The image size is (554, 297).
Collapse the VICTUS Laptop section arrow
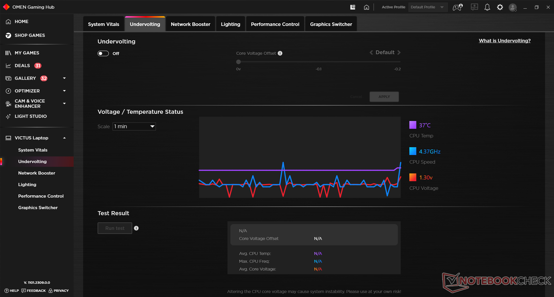coord(64,138)
